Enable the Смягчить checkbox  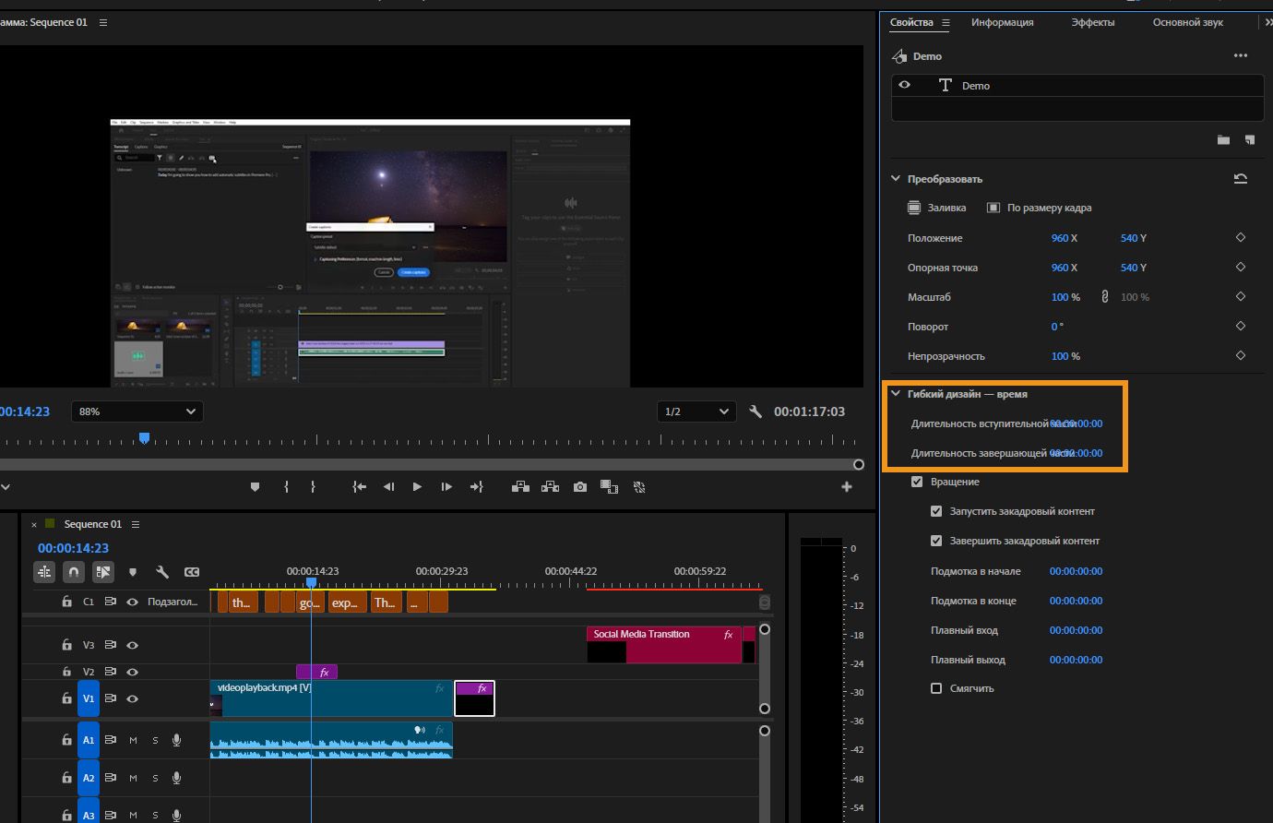click(x=936, y=688)
